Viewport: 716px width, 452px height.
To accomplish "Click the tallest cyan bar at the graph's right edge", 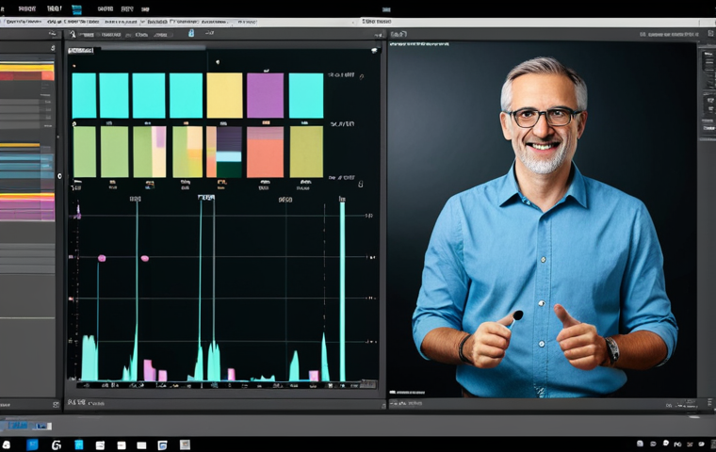I will [x=342, y=291].
